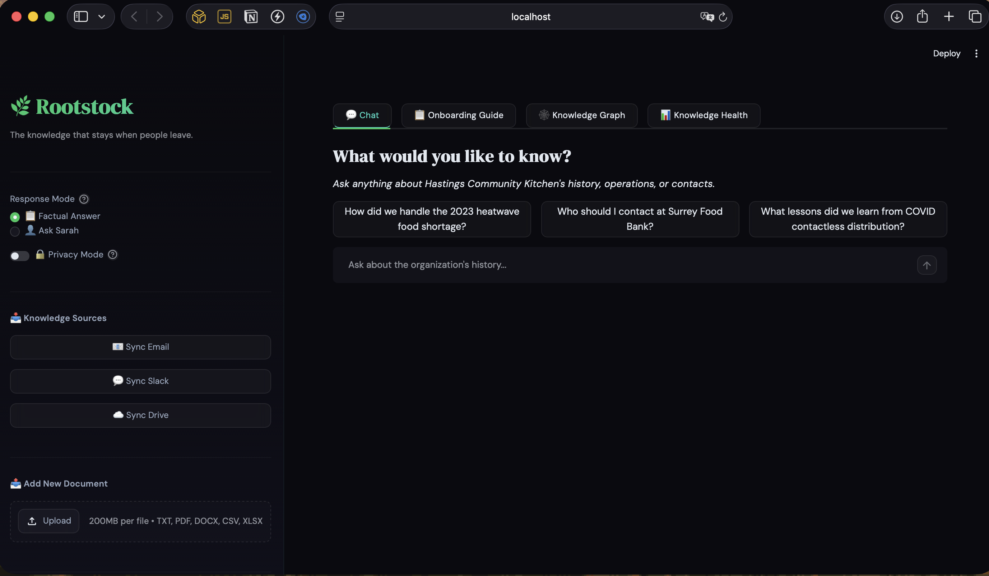
Task: Click the JS extension icon in toolbar
Action: [224, 17]
